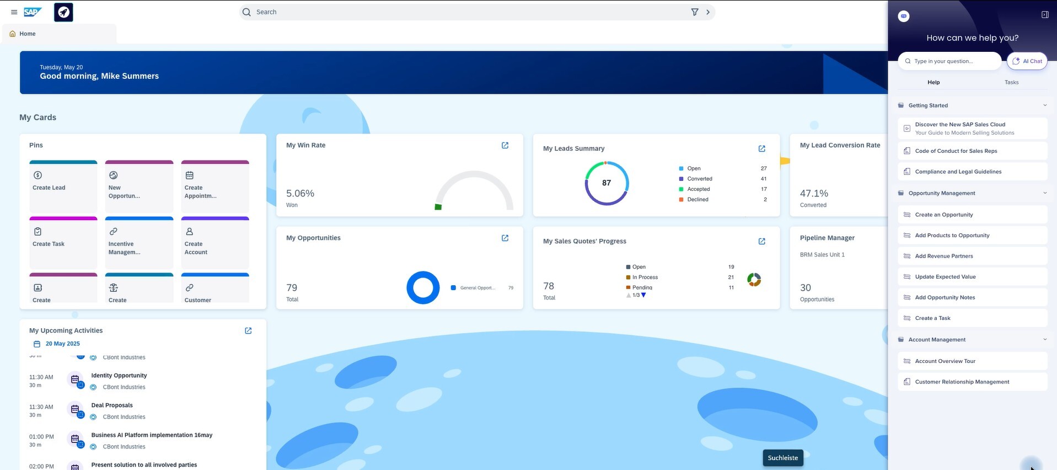
Task: Click the help question input field
Action: [950, 61]
